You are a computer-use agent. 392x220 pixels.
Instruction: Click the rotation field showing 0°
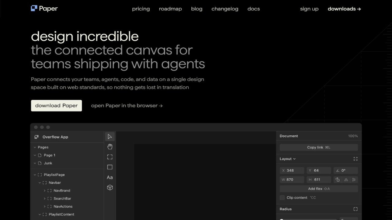click(346, 170)
